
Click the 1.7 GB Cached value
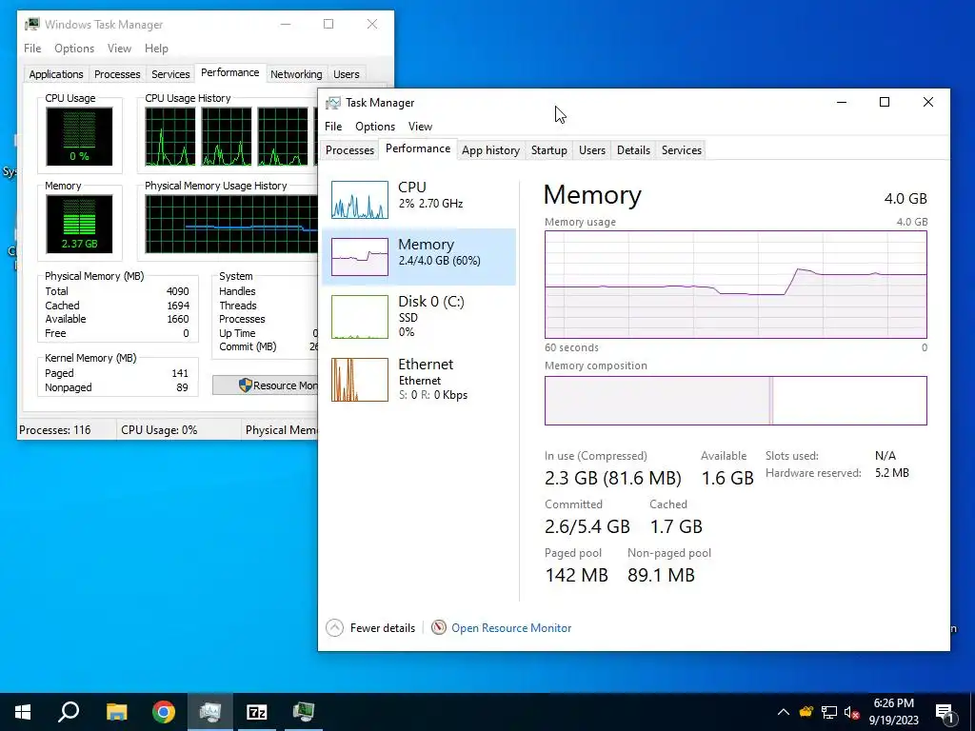tap(676, 526)
